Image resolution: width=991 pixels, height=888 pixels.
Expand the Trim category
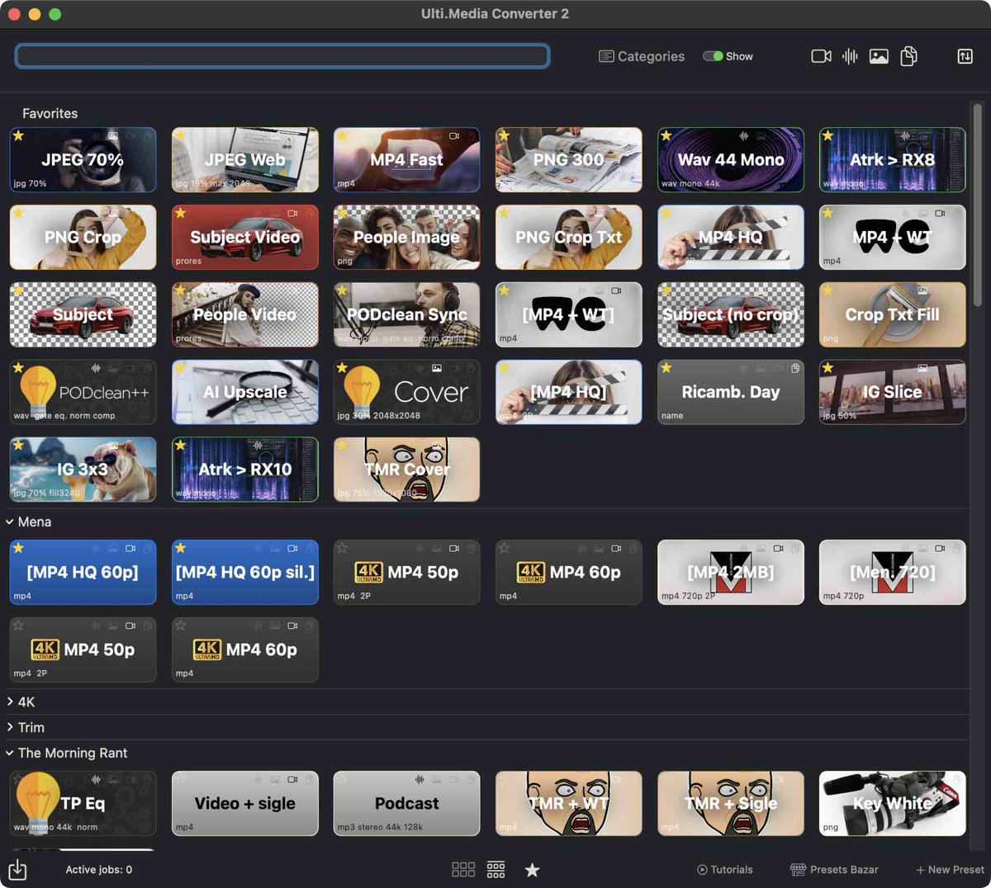pyautogui.click(x=10, y=727)
